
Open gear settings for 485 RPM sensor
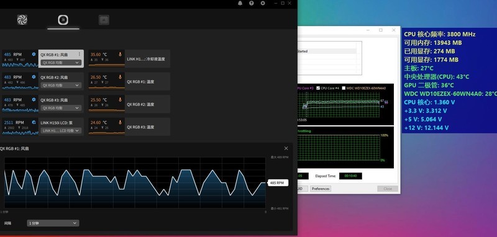[x=34, y=54]
